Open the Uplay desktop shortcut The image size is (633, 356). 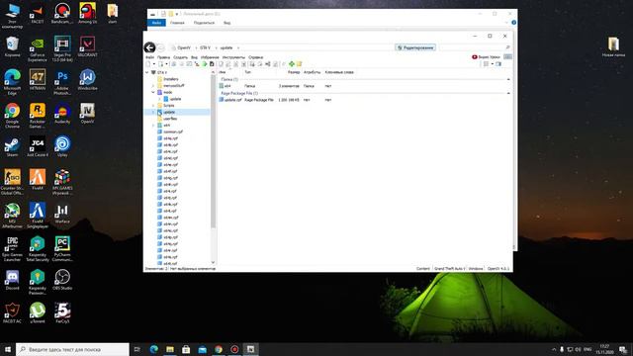(x=62, y=146)
